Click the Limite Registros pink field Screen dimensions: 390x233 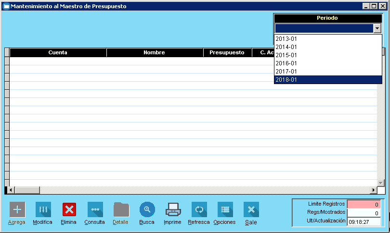coord(364,205)
